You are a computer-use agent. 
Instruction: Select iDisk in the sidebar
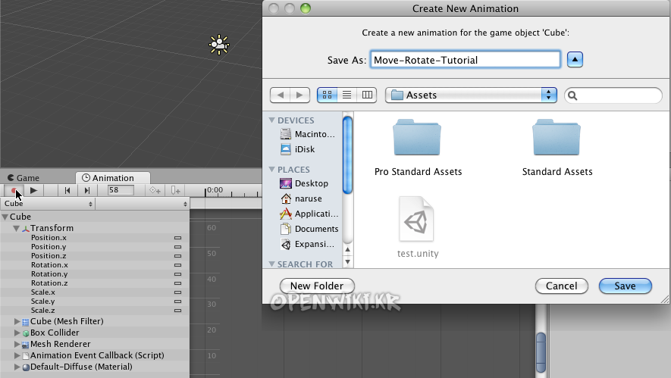click(298, 149)
